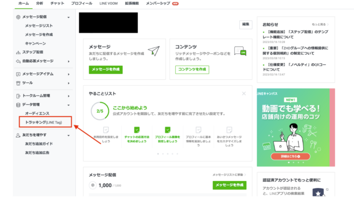Open オーディエンス in the sidebar
This screenshot has width=354, height=197.
(37, 114)
